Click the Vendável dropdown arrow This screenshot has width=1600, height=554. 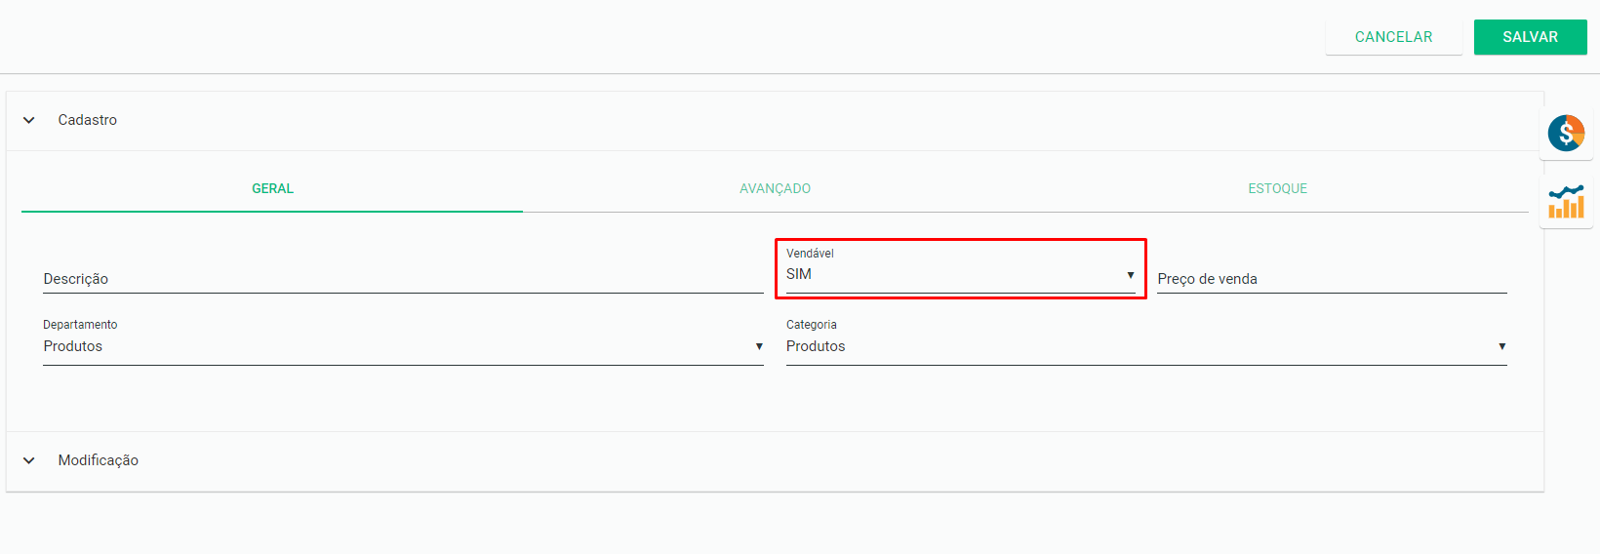[x=1130, y=275]
